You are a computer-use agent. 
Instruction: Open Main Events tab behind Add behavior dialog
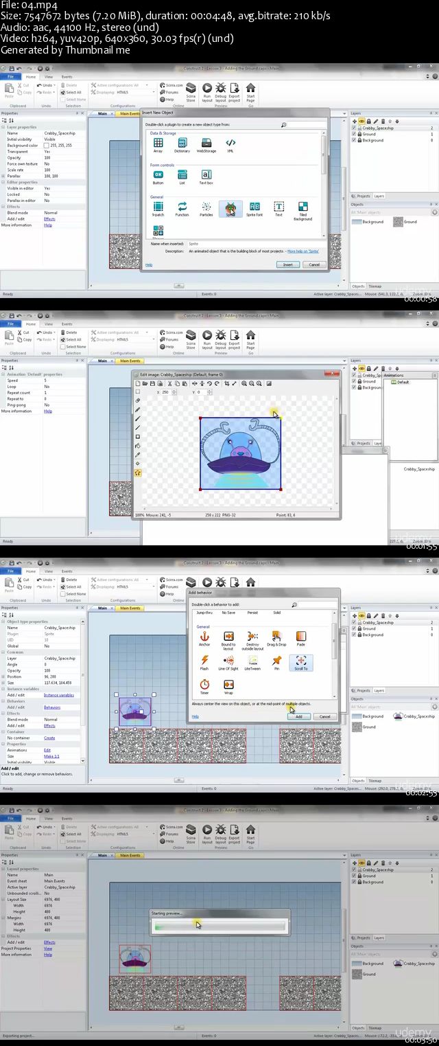(x=129, y=608)
